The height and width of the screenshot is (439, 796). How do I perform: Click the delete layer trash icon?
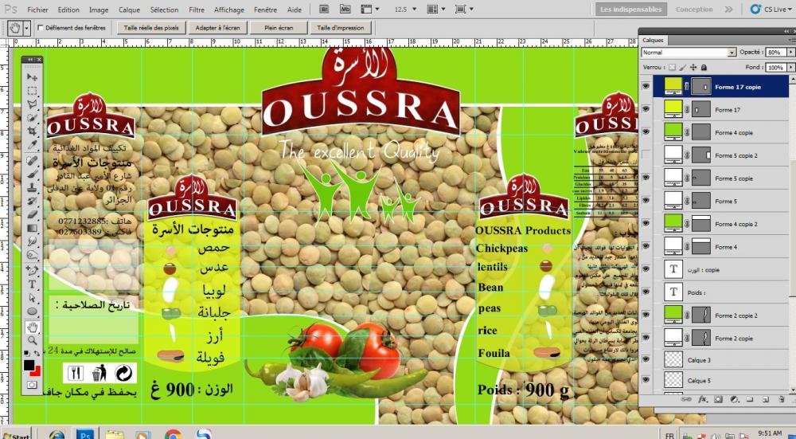tap(782, 400)
